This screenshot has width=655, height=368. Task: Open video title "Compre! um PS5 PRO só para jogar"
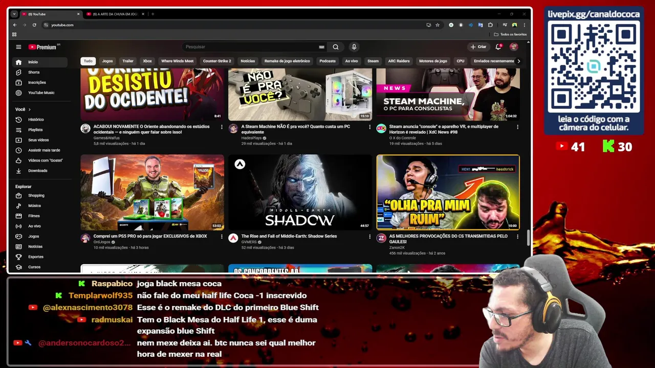tap(150, 236)
